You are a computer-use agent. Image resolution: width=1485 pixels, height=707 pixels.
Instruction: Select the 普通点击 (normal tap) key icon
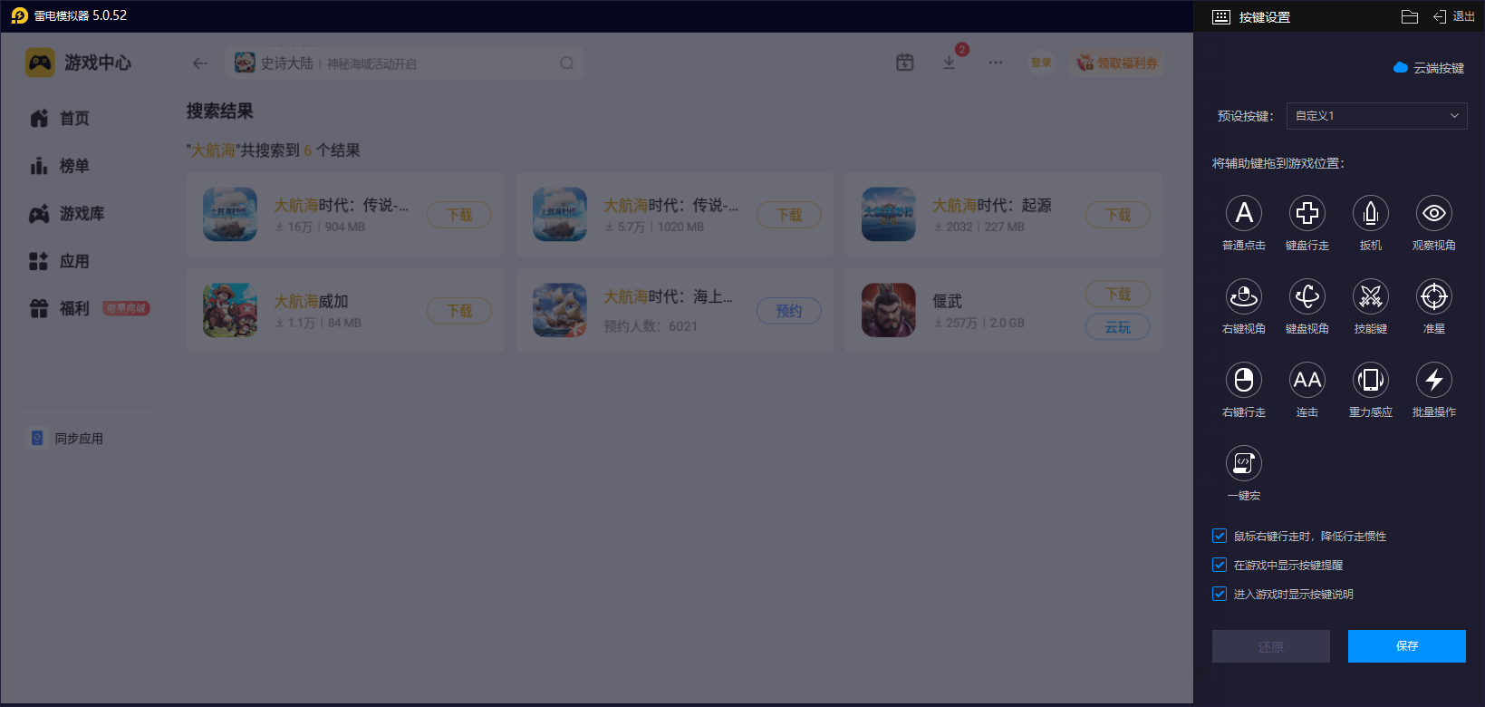pyautogui.click(x=1244, y=213)
